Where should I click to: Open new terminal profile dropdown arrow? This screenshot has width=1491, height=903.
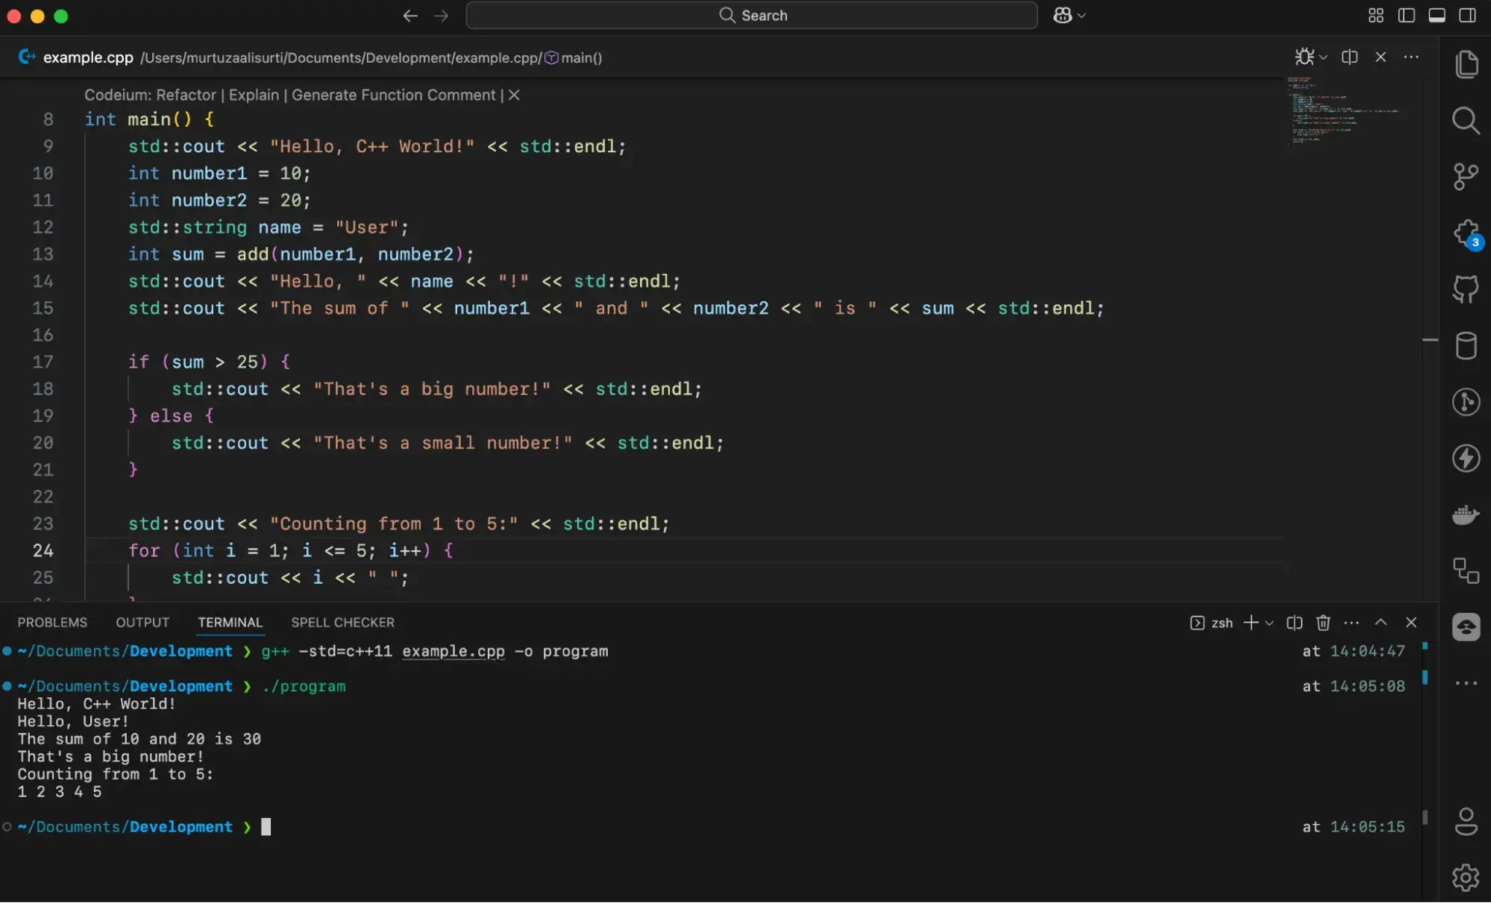[1269, 623]
